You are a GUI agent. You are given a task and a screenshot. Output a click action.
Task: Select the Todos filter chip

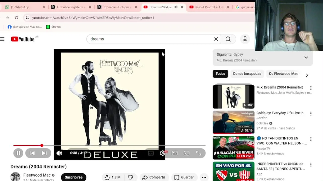coord(220,74)
